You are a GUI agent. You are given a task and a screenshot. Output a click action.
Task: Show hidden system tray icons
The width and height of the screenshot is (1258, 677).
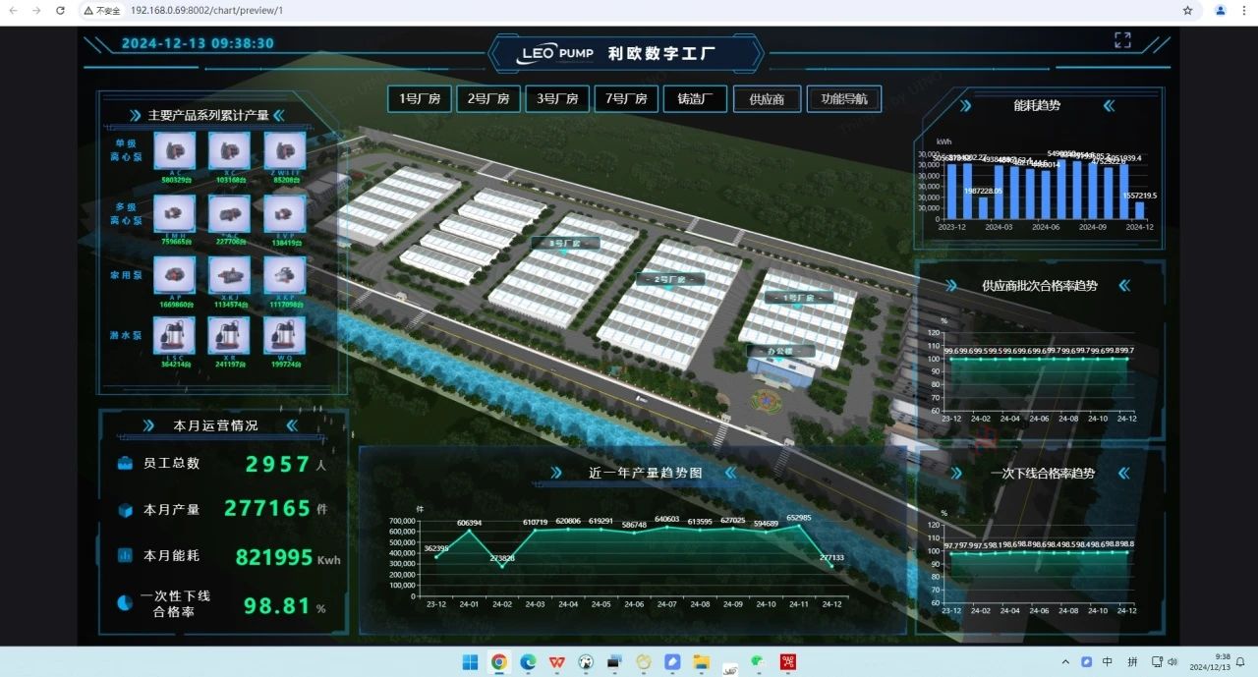1065,661
